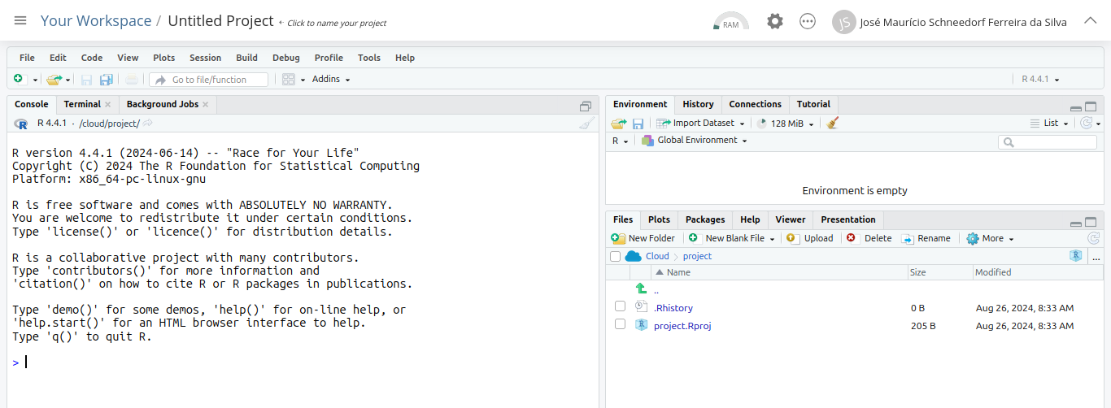Click the New Folder button
Image resolution: width=1111 pixels, height=408 pixels.
[x=643, y=238]
